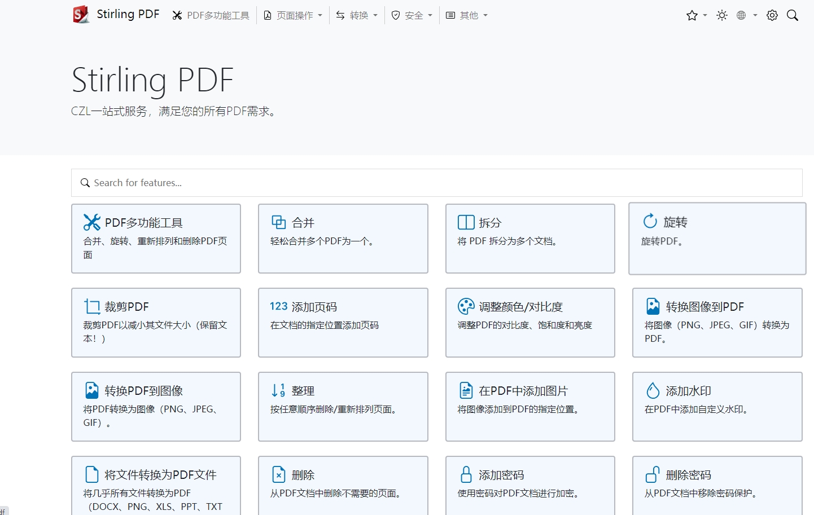Image resolution: width=814 pixels, height=515 pixels.
Task: Click the PDF多功能工具 wrench icon in card
Action: point(92,222)
